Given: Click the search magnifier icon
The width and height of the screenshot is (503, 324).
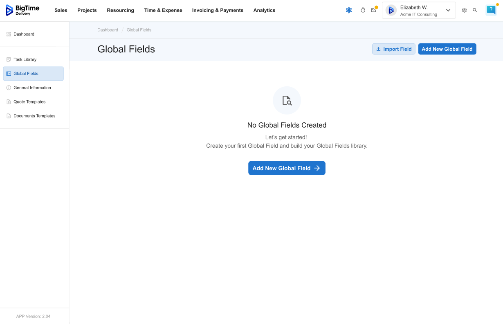Looking at the screenshot, I should [x=475, y=10].
